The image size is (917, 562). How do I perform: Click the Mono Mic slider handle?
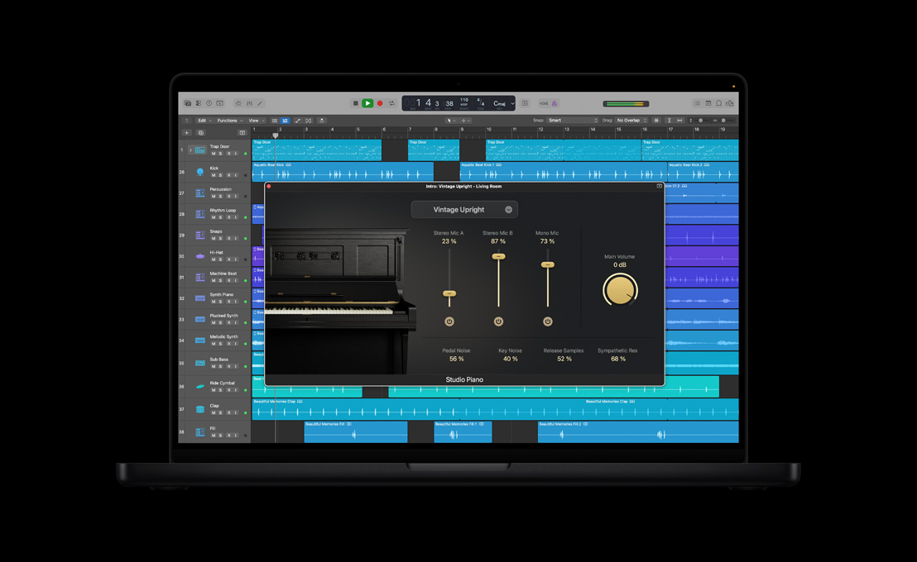coord(547,264)
